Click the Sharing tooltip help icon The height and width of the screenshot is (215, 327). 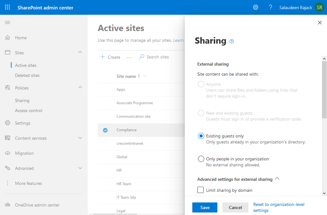(x=231, y=41)
